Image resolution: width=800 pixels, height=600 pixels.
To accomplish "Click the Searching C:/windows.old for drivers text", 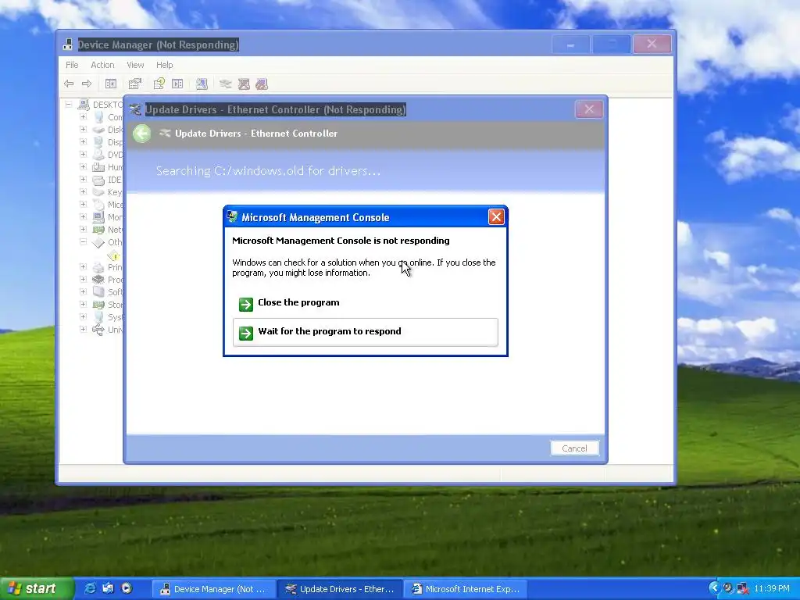I will (x=268, y=171).
